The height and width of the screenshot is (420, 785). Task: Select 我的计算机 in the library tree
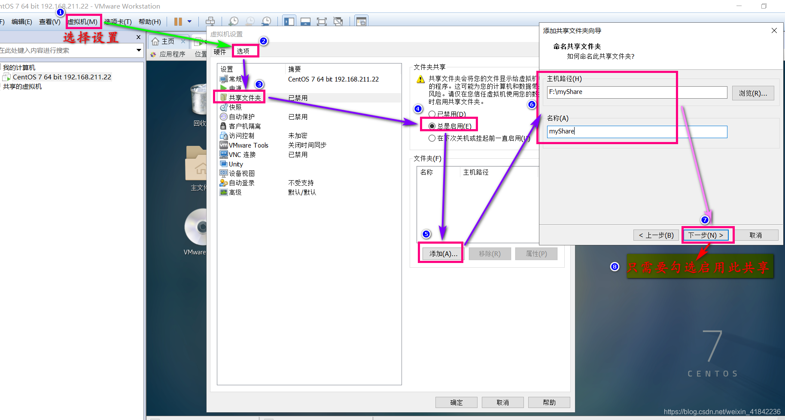point(19,67)
